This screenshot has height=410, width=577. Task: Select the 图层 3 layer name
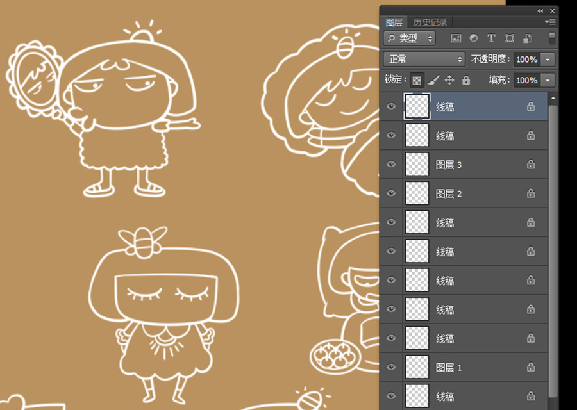click(449, 165)
